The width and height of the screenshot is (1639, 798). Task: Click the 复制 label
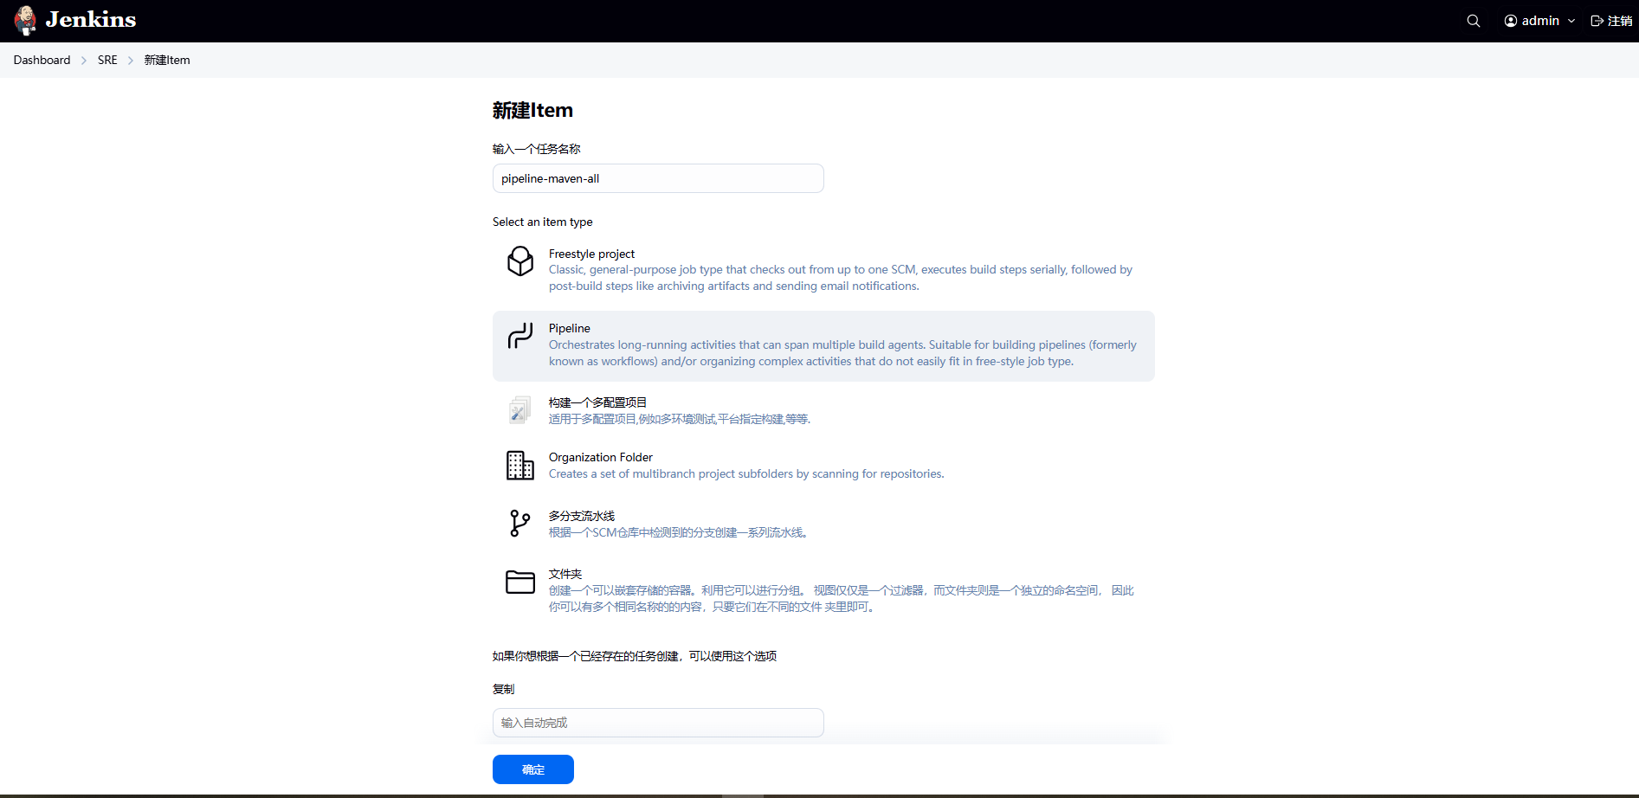point(504,689)
